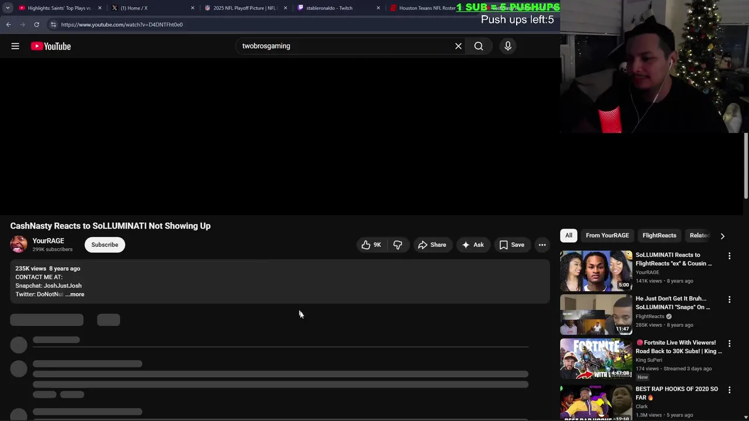This screenshot has width=749, height=421.
Task: Click the page vertical scrollbar
Action: coord(746,165)
